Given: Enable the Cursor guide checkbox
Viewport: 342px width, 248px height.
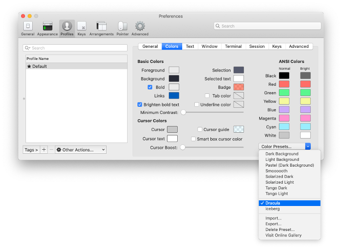Looking at the screenshot, I should point(200,129).
